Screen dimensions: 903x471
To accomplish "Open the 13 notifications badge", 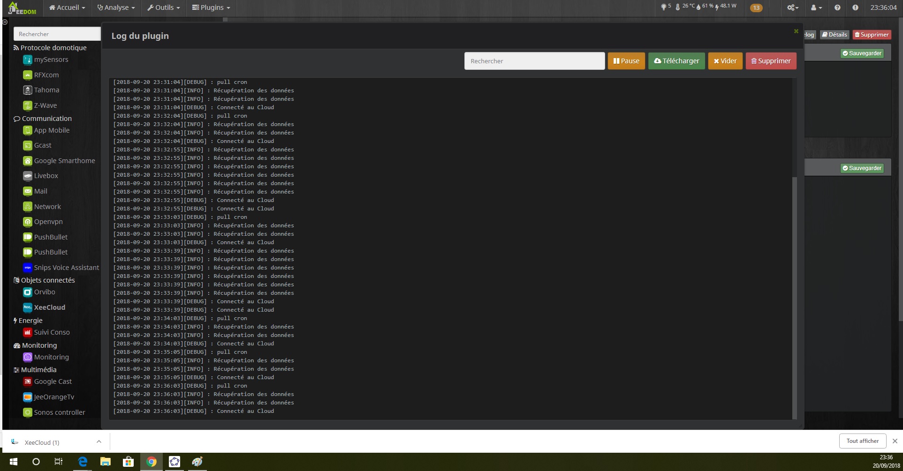I will 756,7.
